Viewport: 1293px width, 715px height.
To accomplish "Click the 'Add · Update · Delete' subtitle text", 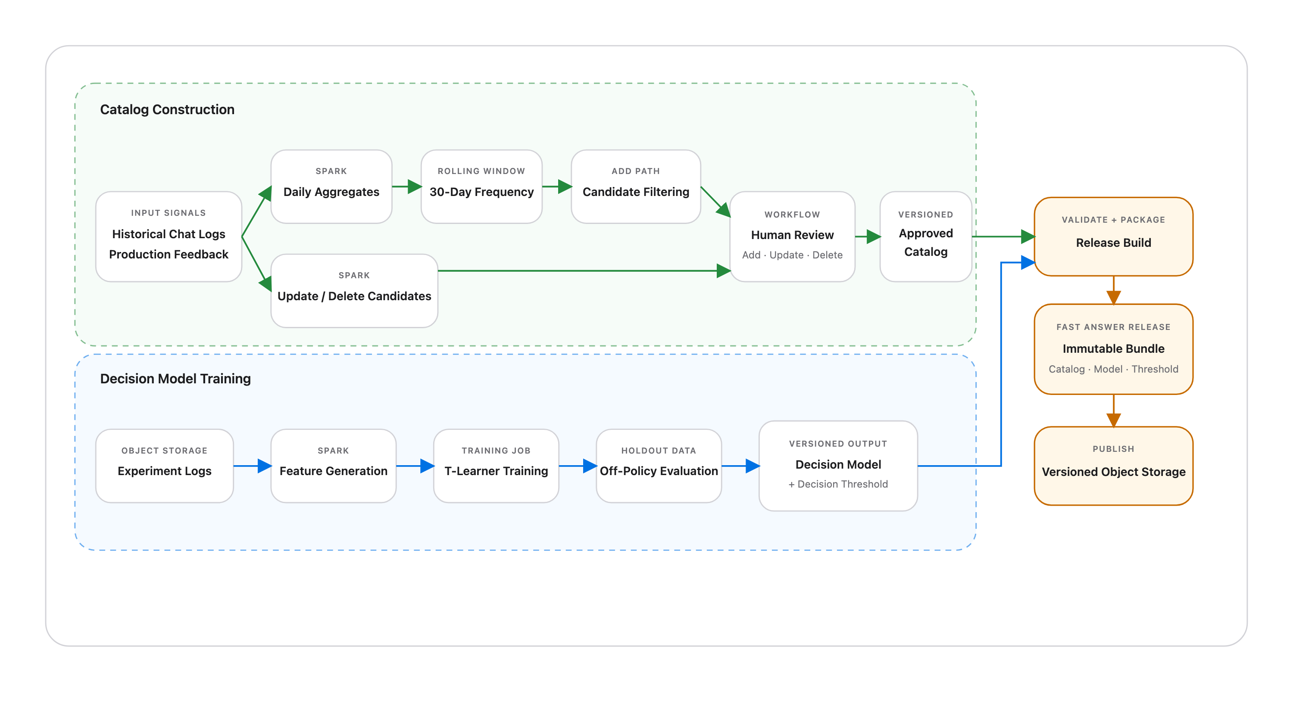I will click(792, 255).
